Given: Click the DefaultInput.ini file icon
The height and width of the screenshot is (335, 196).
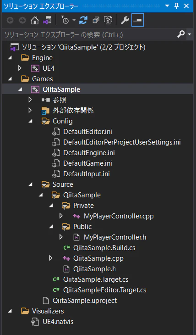Looking at the screenshot, I should click(56, 174).
